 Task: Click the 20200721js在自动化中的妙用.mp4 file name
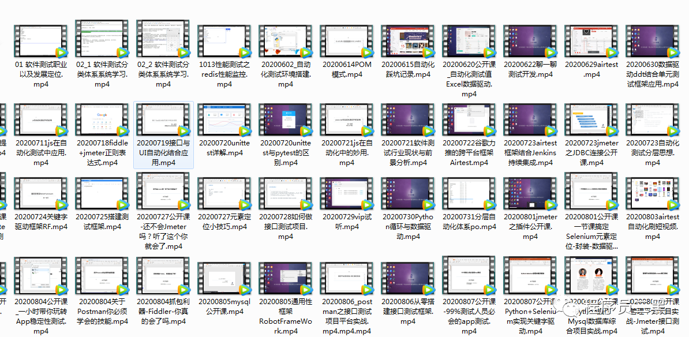[347, 153]
